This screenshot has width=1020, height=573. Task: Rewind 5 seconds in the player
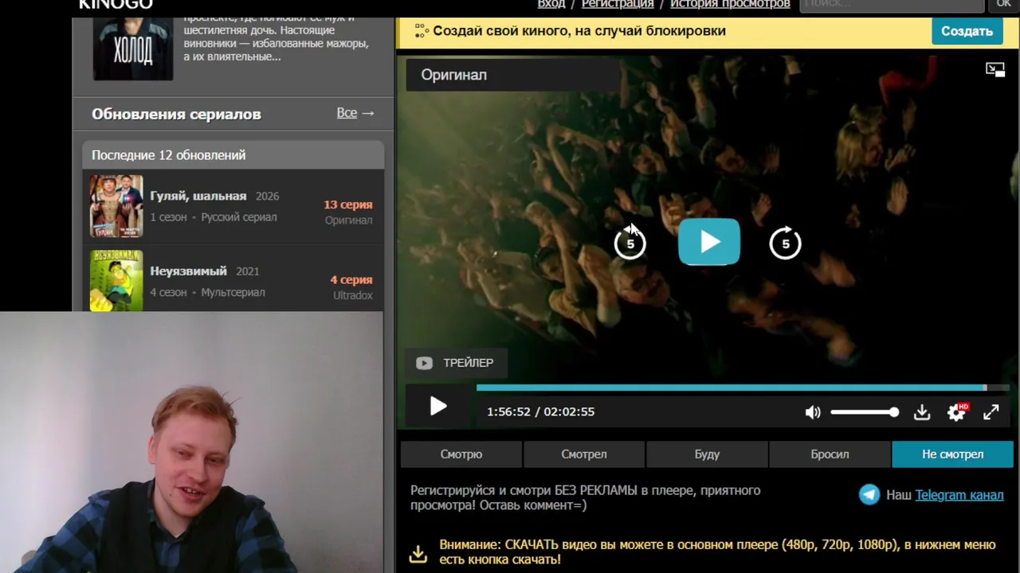[x=630, y=244]
